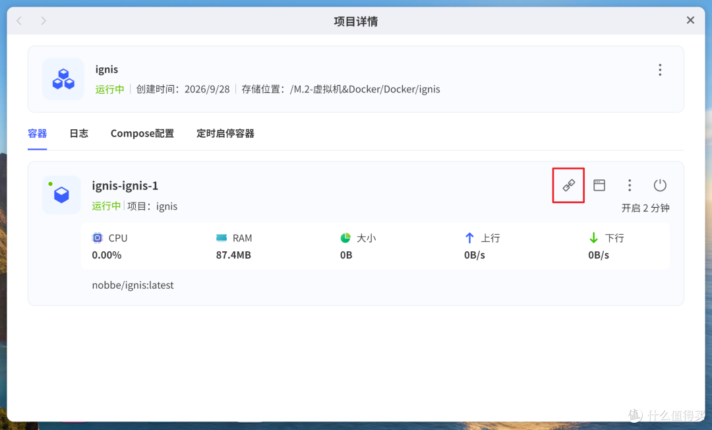Screen dimensions: 712x430
Task: Open the 定时启停容器 tab
Action: (x=225, y=133)
